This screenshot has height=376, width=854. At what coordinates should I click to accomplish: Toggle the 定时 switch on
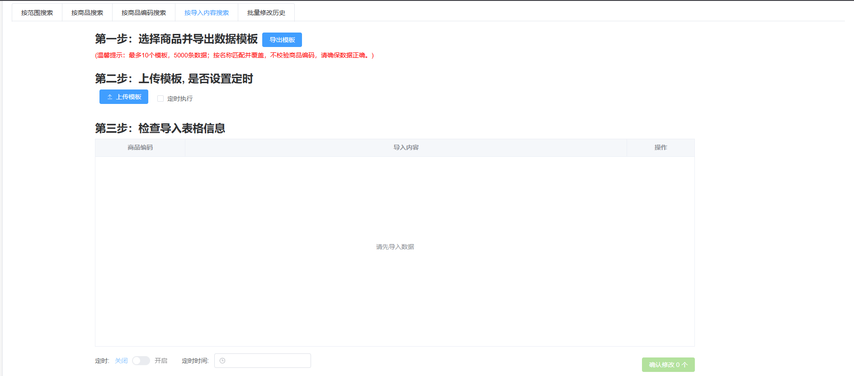141,361
